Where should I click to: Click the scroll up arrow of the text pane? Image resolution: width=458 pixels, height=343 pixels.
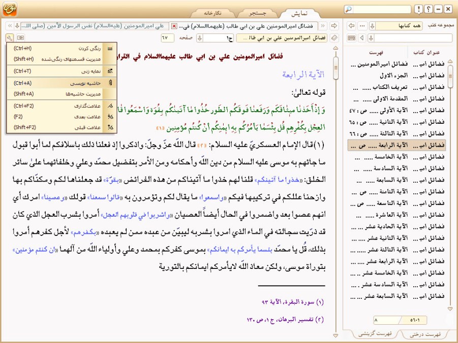point(335,48)
